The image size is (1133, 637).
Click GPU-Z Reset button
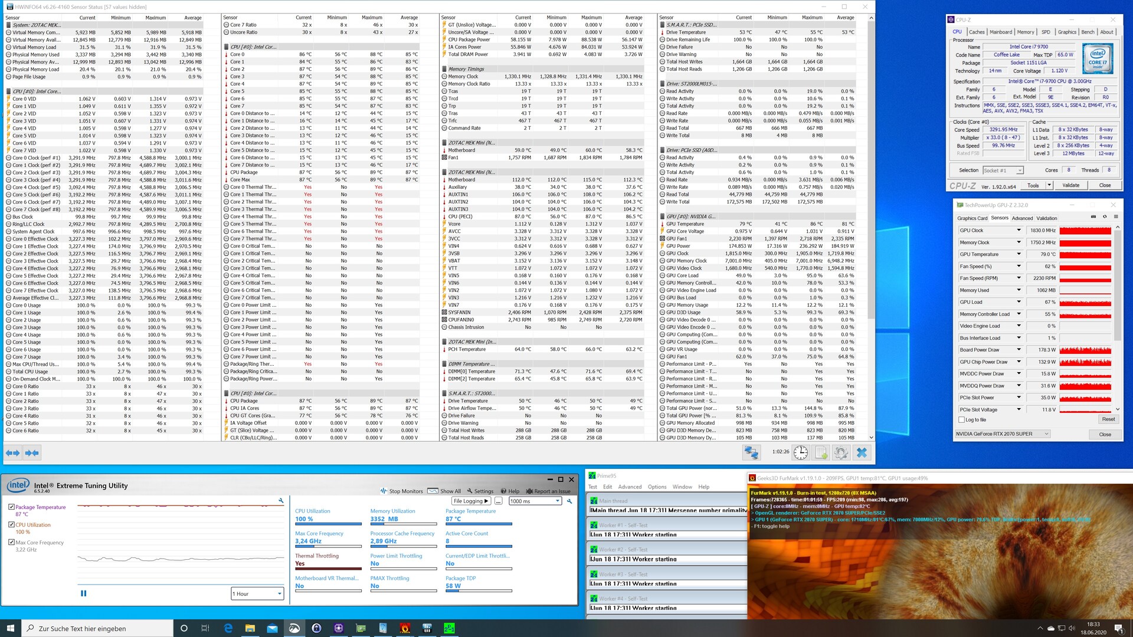pos(1108,419)
